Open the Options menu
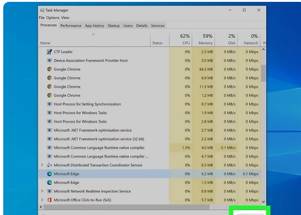The width and height of the screenshot is (301, 215). click(53, 18)
